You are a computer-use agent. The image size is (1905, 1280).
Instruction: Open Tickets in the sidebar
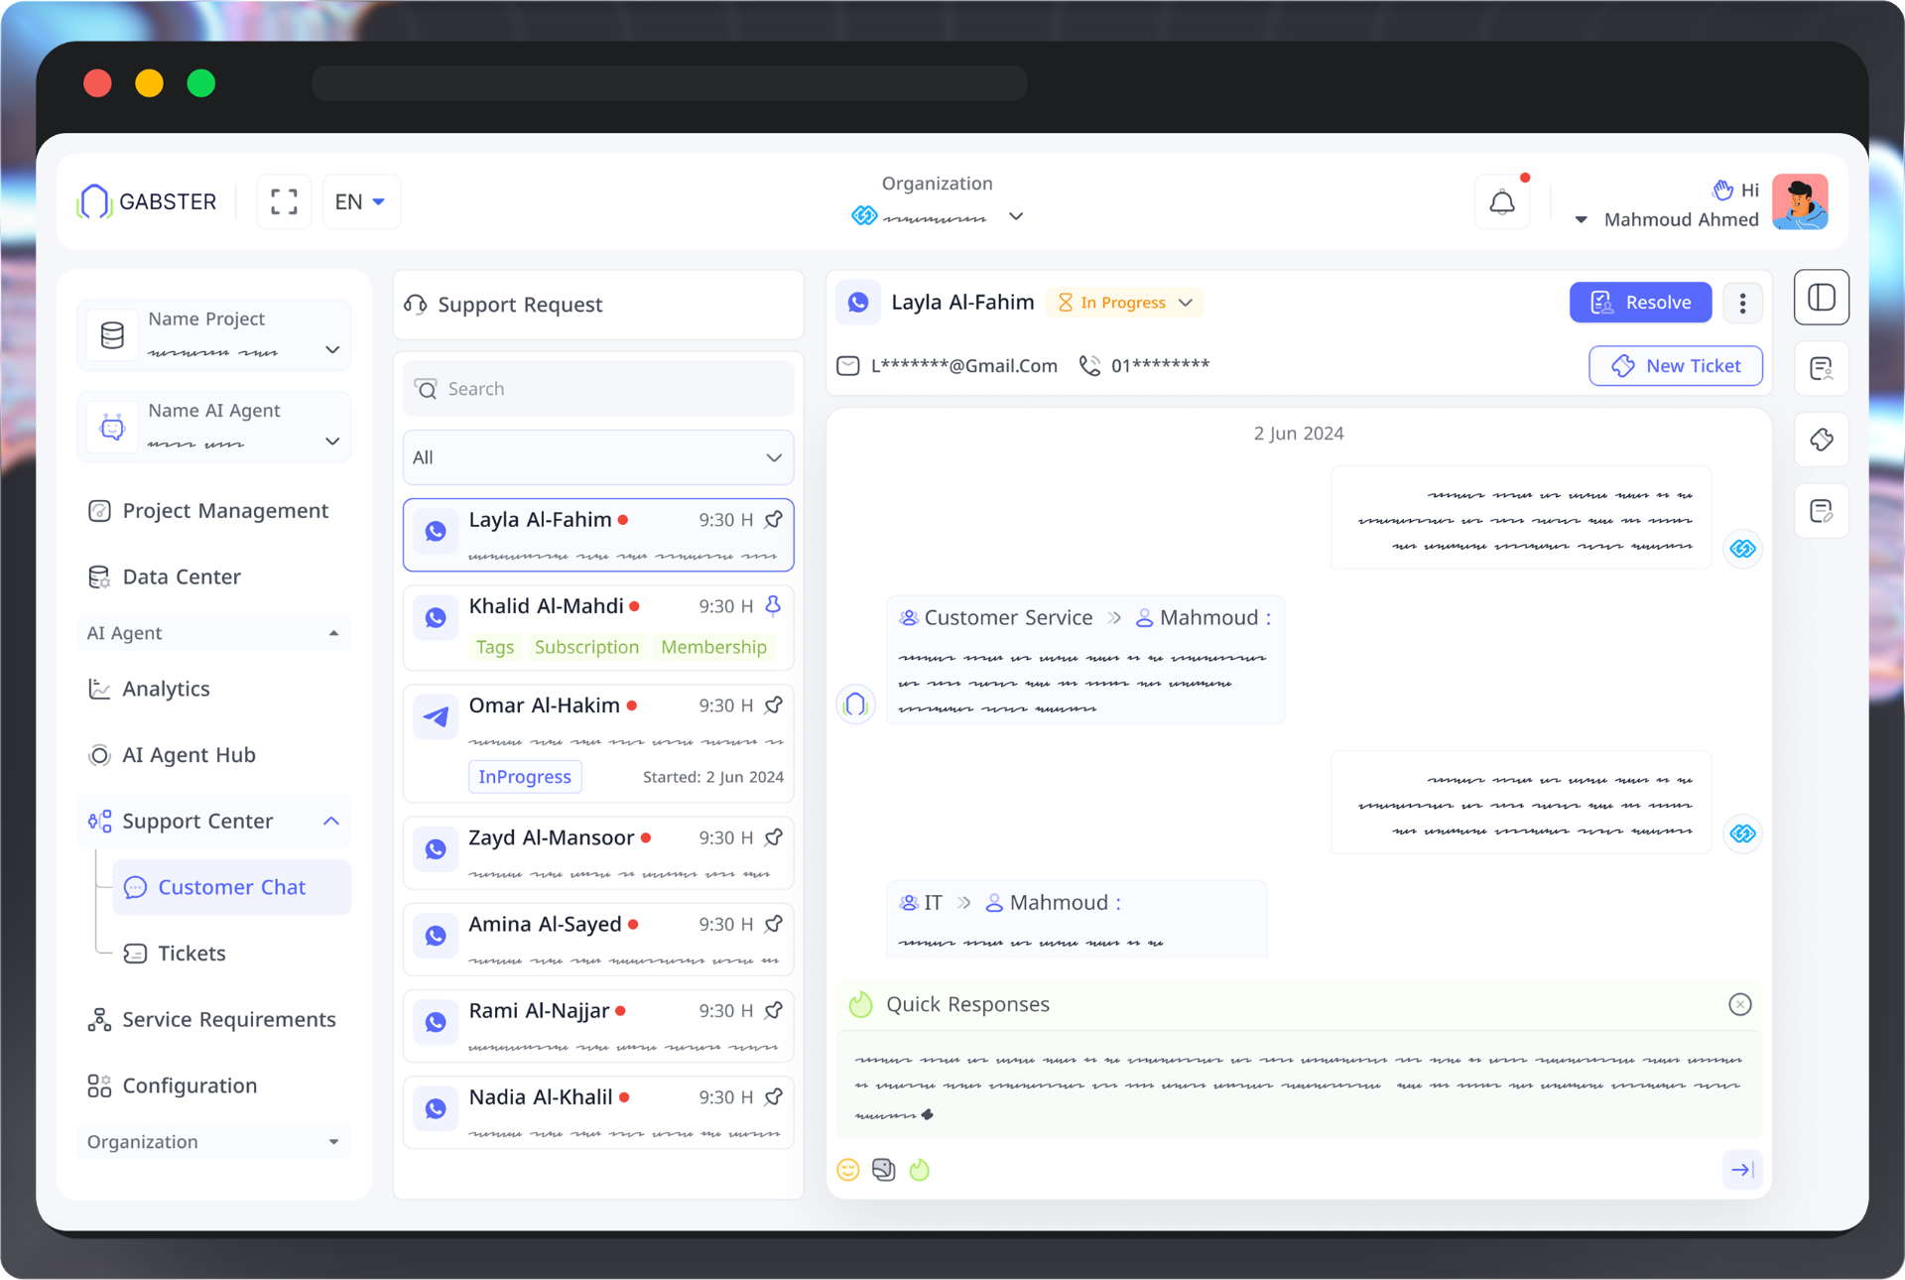point(191,954)
